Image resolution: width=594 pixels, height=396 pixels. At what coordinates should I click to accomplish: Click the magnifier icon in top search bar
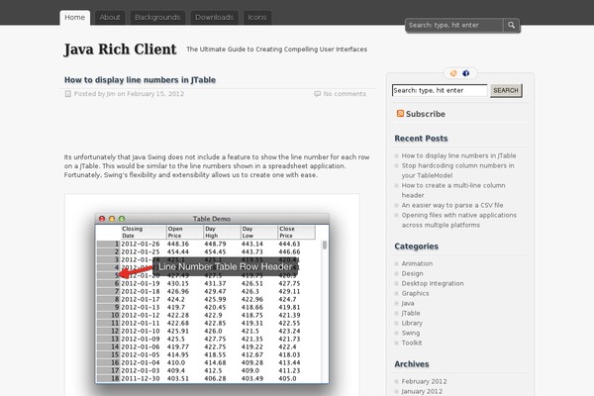(511, 25)
